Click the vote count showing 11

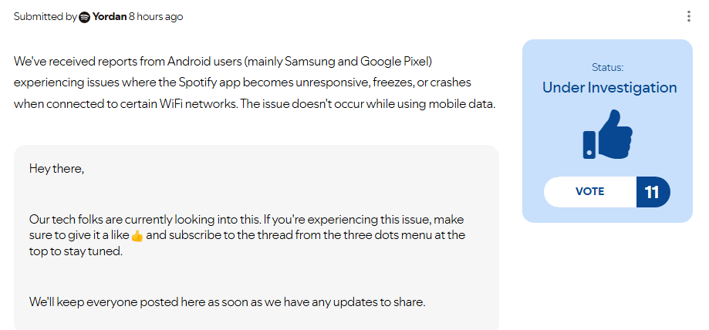[x=653, y=192]
